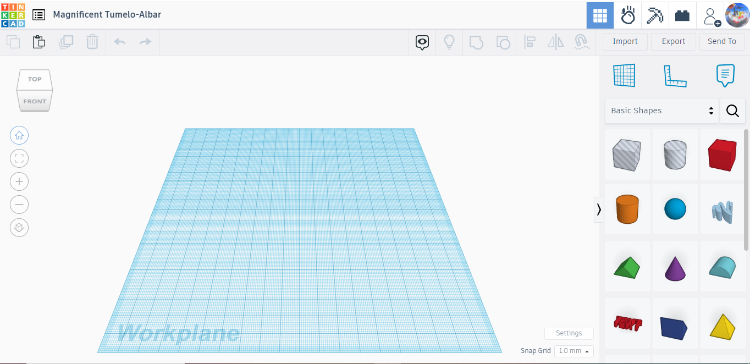Click the Align tool icon
The width and height of the screenshot is (750, 364).
point(530,42)
